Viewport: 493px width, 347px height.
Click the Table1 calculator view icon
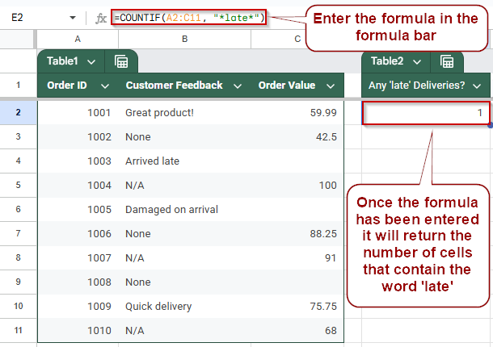pyautogui.click(x=121, y=61)
